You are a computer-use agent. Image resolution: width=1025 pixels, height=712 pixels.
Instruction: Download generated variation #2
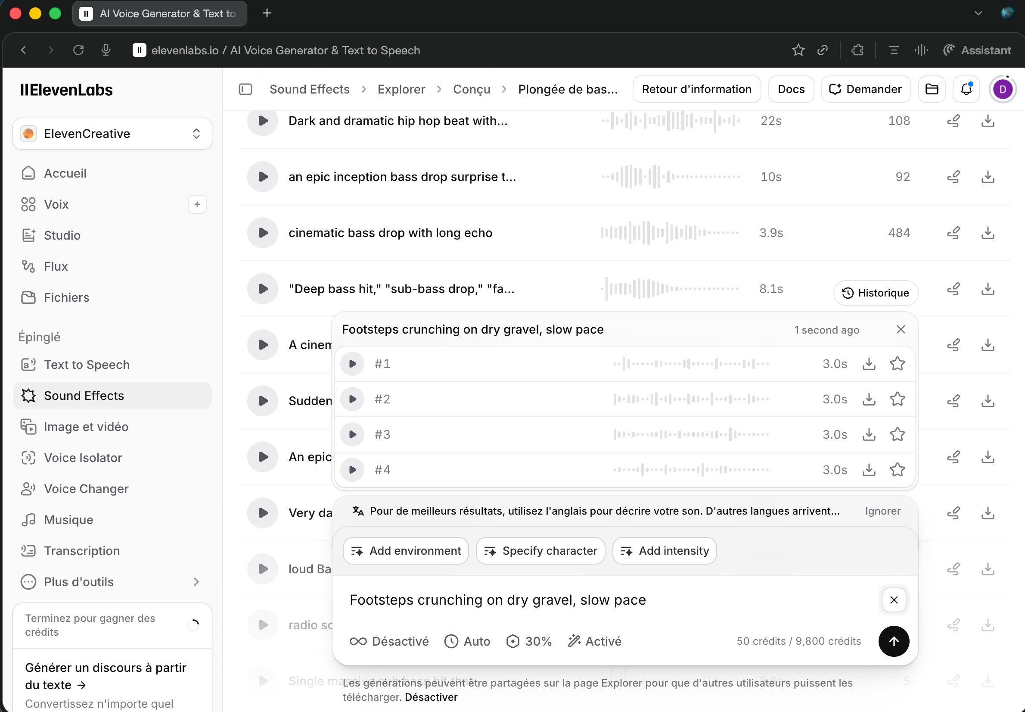pos(869,399)
